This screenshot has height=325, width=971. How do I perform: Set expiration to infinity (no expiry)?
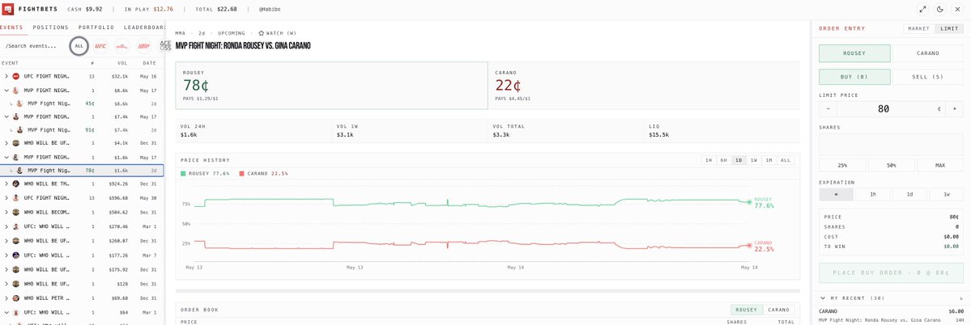pos(836,194)
